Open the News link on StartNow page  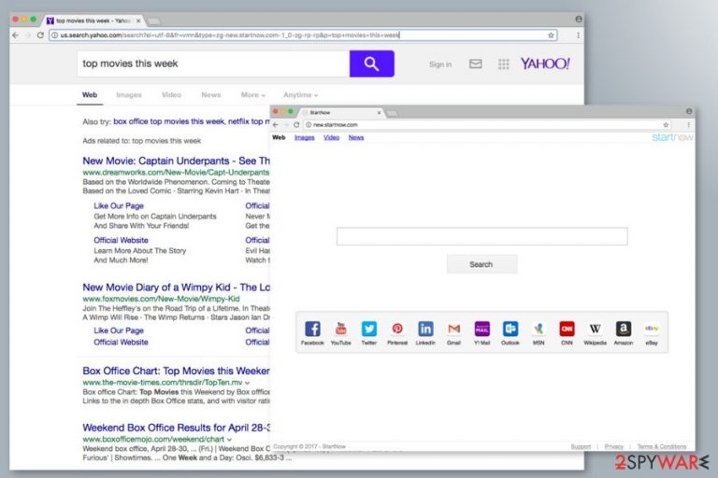[356, 137]
